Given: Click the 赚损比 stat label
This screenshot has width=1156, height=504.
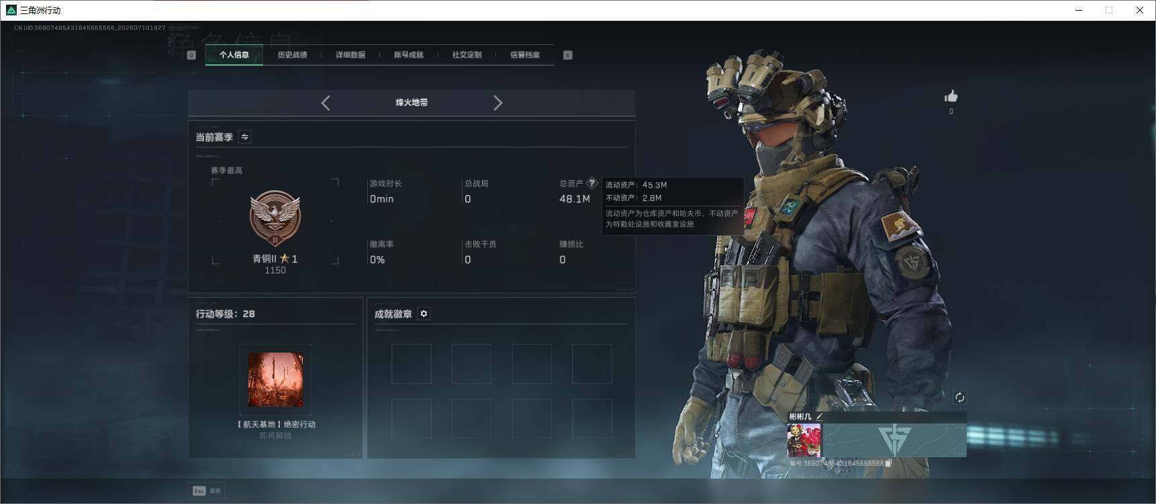Looking at the screenshot, I should [571, 244].
